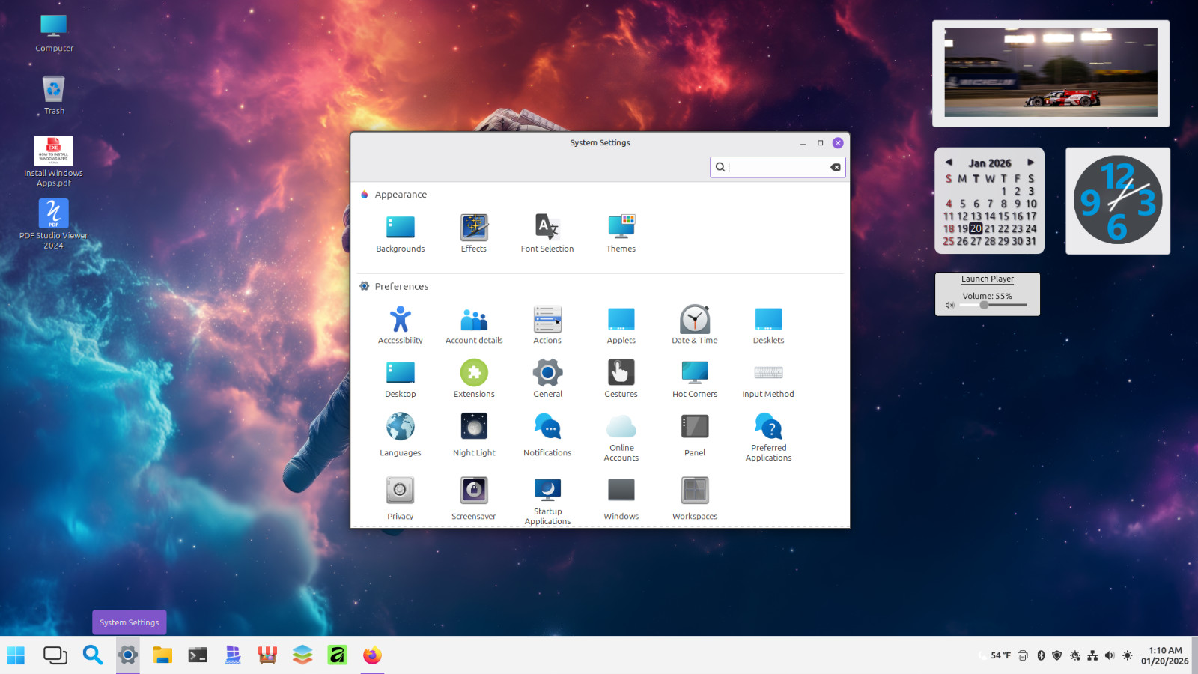Image resolution: width=1198 pixels, height=674 pixels.
Task: Open Backgrounds settings
Action: pos(400,234)
